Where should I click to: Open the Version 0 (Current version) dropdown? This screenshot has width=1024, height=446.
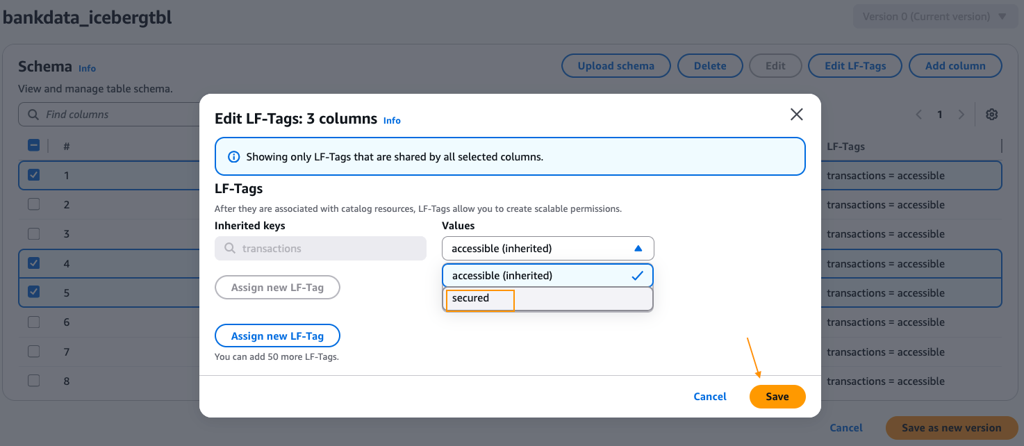(x=934, y=17)
